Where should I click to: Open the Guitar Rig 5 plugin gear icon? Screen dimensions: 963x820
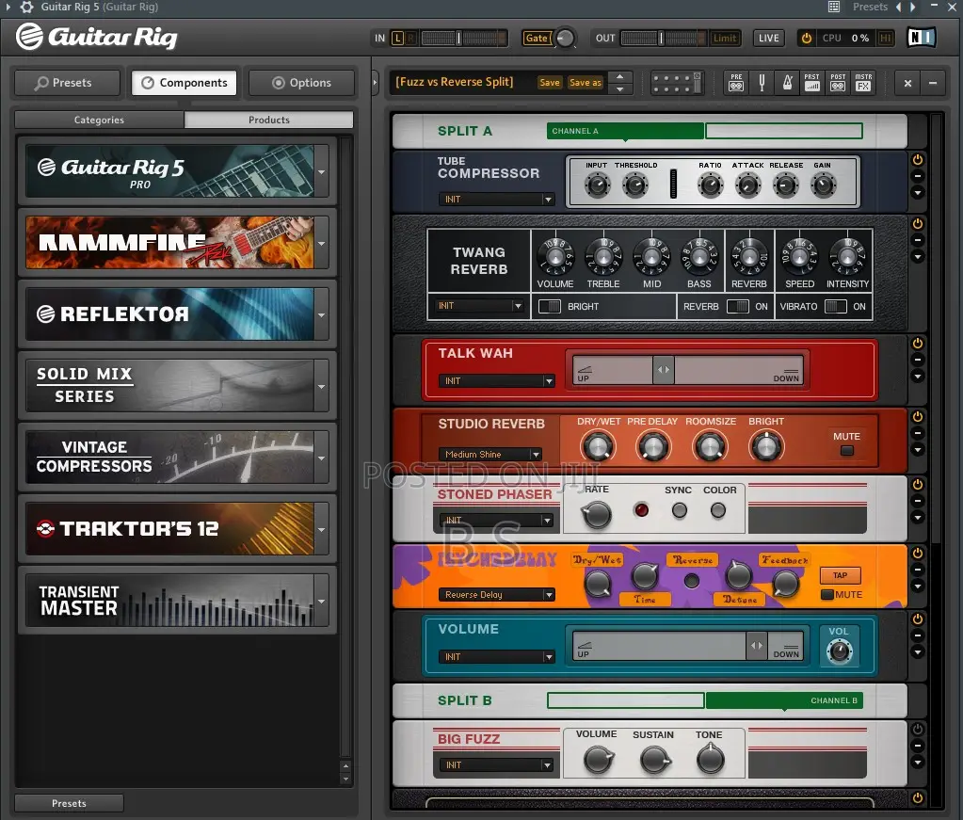click(27, 8)
